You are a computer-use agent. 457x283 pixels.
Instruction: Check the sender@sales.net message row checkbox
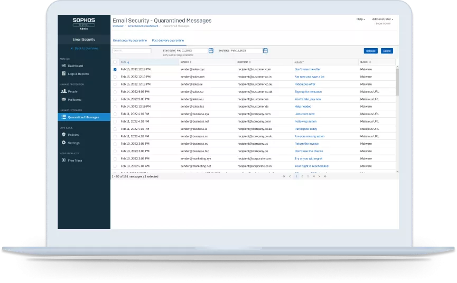(115, 77)
